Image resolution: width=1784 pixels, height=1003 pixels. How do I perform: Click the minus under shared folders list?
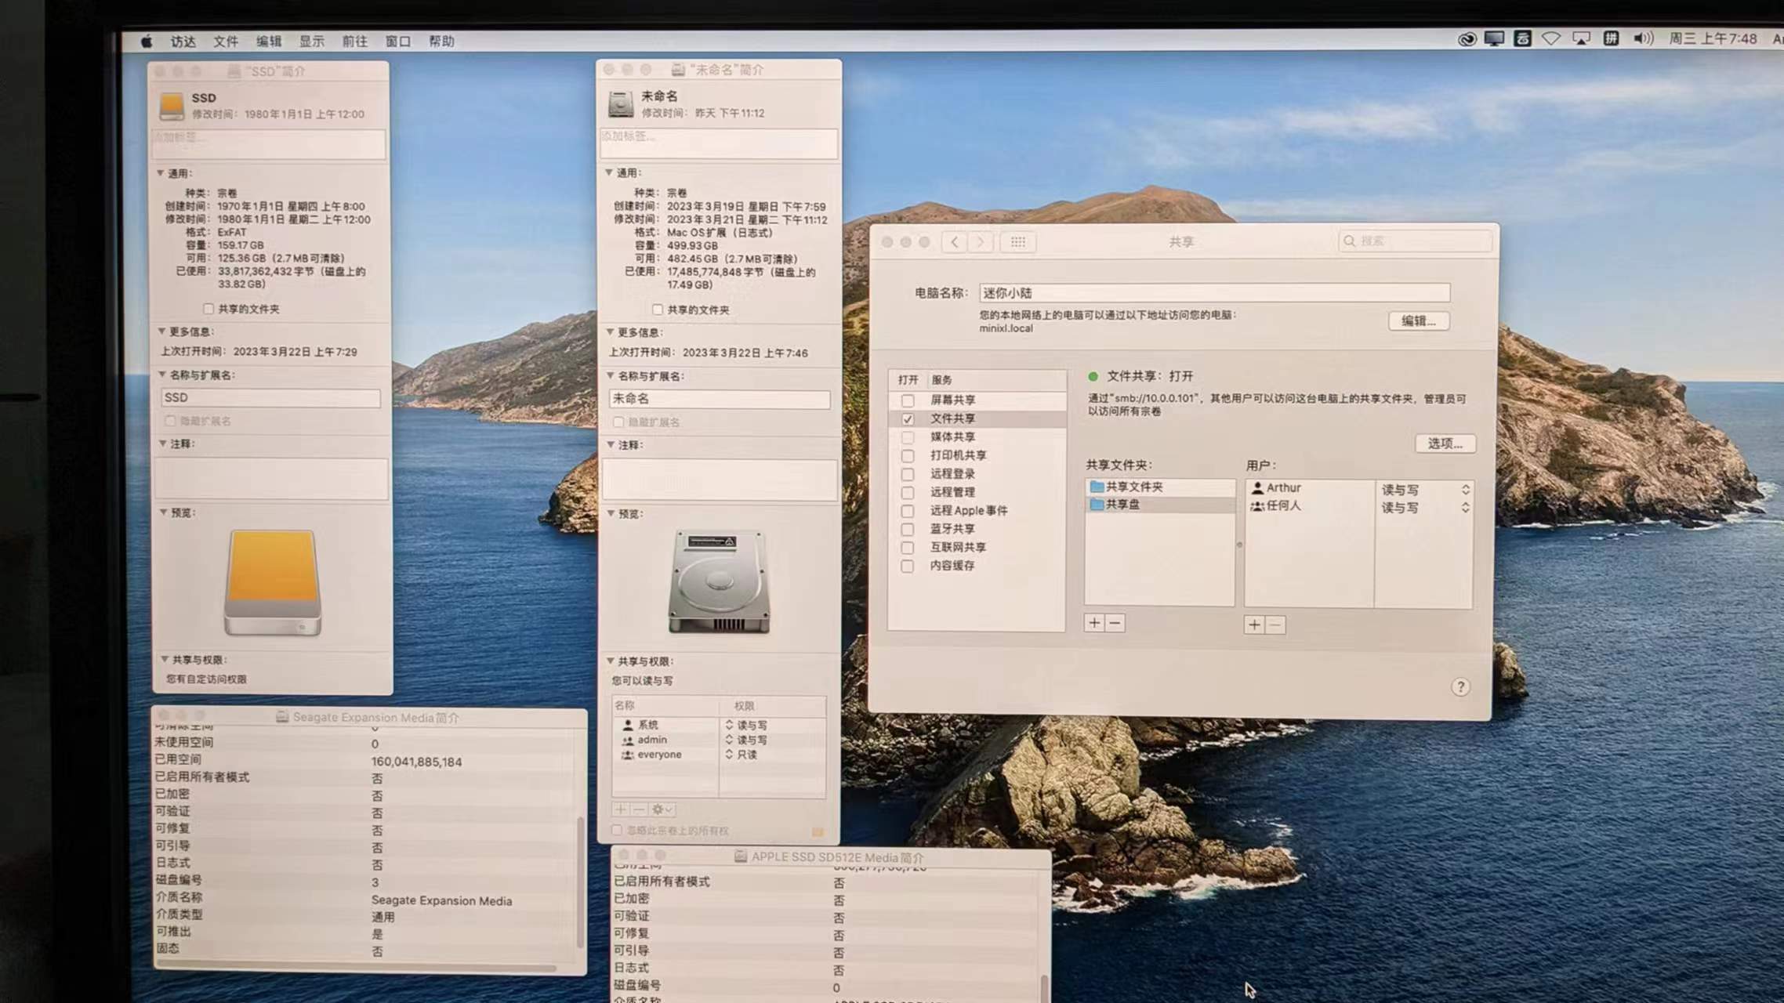click(1115, 623)
